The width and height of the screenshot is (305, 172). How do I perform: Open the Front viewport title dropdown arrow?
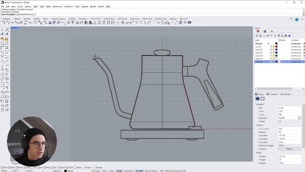click(18, 28)
